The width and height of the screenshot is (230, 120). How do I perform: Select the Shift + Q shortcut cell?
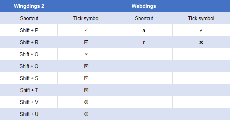(29, 66)
